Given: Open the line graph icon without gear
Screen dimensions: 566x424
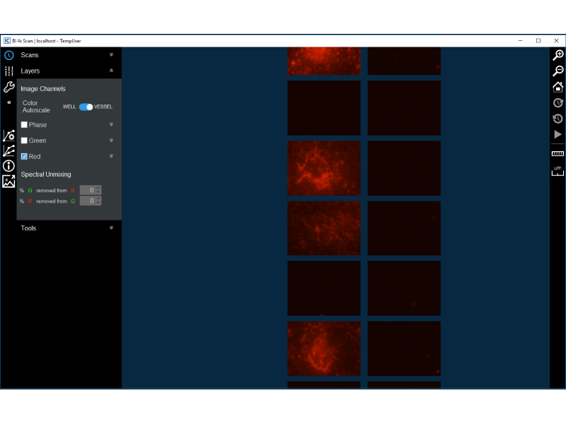Looking at the screenshot, I should pyautogui.click(x=8, y=151).
